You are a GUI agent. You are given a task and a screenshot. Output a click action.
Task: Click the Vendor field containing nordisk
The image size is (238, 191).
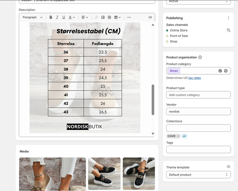[x=198, y=112]
